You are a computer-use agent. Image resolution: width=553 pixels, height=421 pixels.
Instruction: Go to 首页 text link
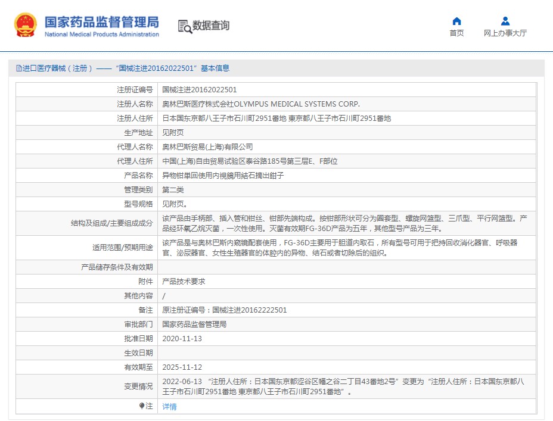pos(456,33)
